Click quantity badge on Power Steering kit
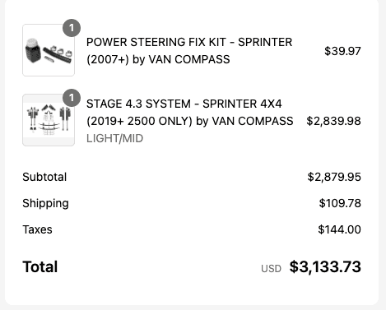The height and width of the screenshot is (310, 386). coord(72,28)
